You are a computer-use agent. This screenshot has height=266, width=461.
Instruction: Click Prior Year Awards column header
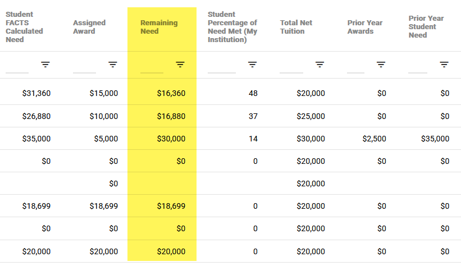365,27
